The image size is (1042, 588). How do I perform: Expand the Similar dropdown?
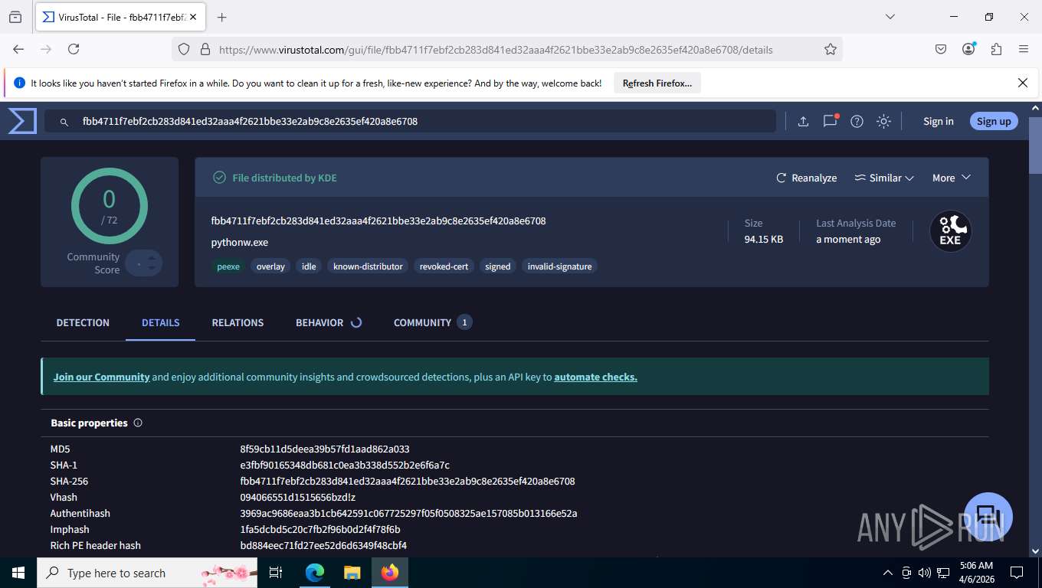884,178
